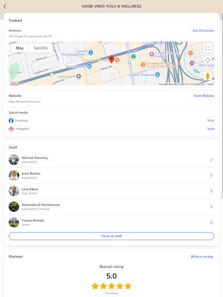Click the orange restaurant marker top right
223x297 pixels.
(x=190, y=53)
